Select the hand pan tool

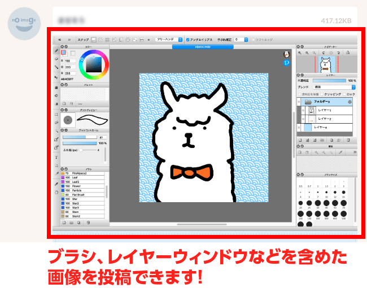(x=56, y=192)
